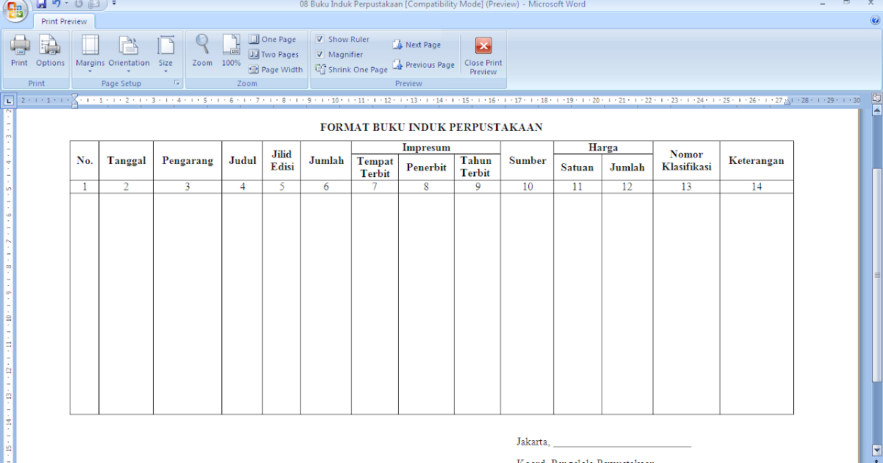The width and height of the screenshot is (883, 463).
Task: Click the Satuan column header
Action: (x=578, y=167)
